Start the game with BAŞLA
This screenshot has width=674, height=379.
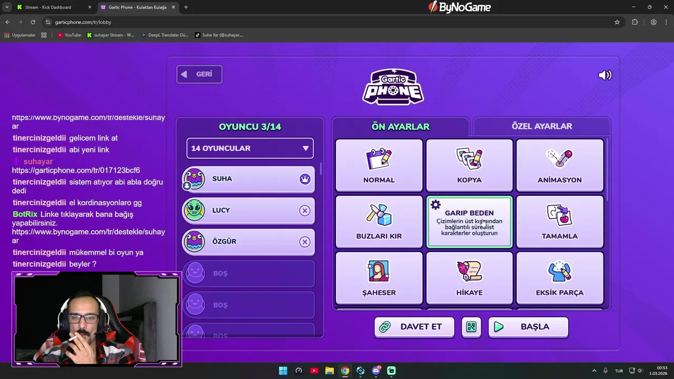528,327
